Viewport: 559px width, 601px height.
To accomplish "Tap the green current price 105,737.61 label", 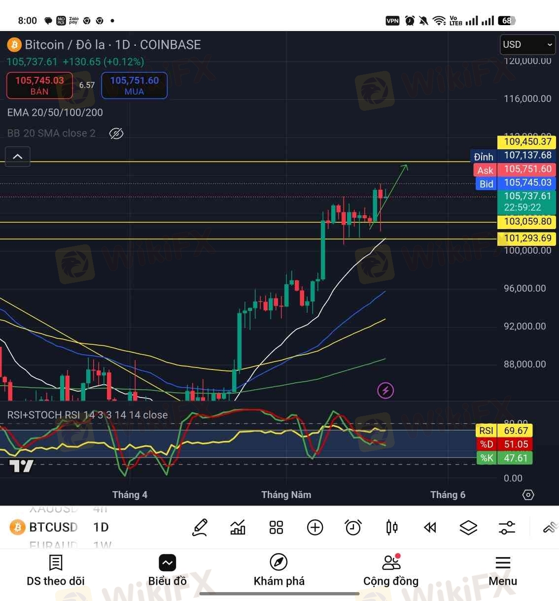I will tap(527, 201).
